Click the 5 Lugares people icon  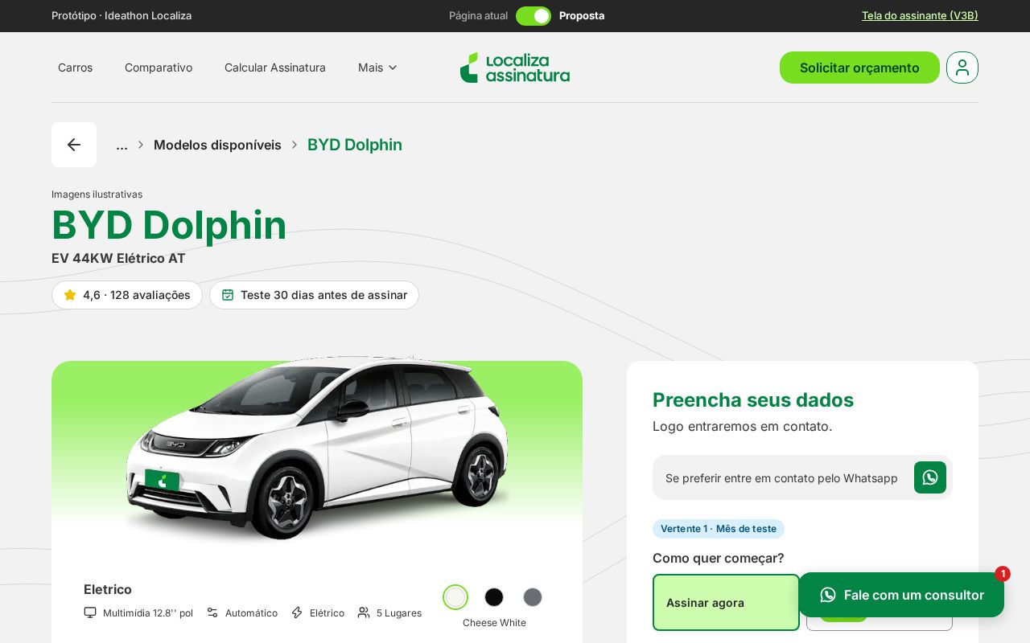[x=364, y=612]
